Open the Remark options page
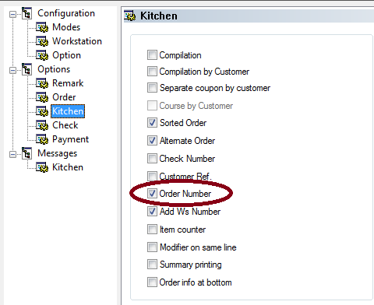Viewport: 374px width, 305px height. [x=68, y=83]
